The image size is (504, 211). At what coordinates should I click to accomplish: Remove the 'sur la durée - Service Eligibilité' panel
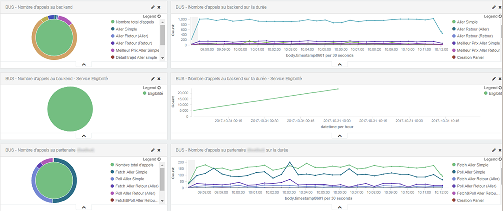[x=500, y=79]
